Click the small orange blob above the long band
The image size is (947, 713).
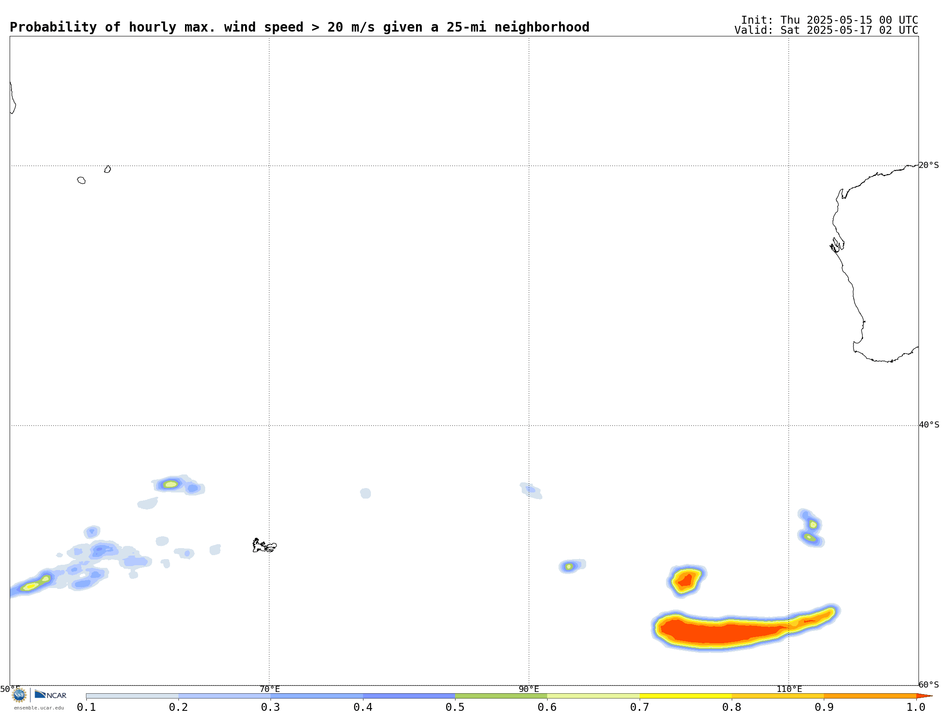(686, 581)
